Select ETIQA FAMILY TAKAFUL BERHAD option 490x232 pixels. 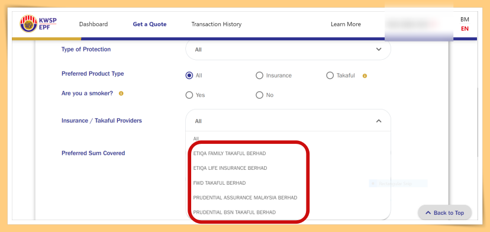[230, 153]
